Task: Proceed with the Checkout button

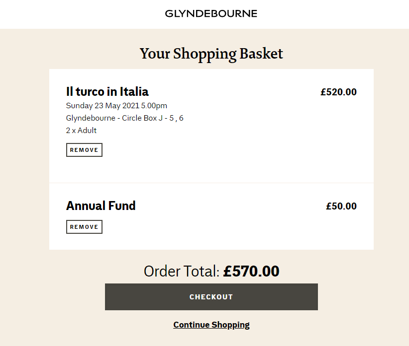Action: click(211, 297)
